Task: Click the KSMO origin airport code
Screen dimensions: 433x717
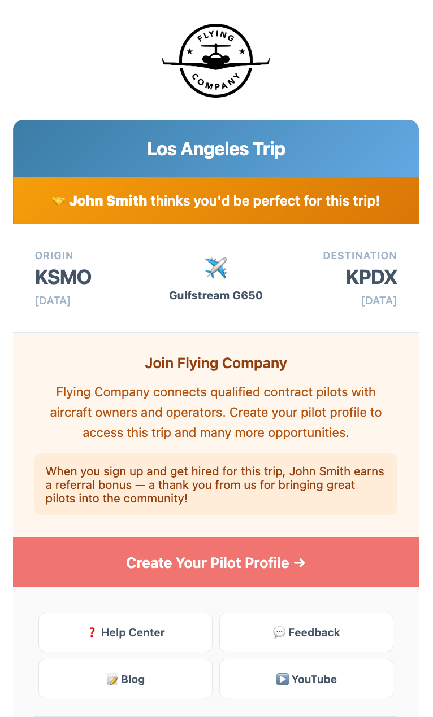Action: 63,277
